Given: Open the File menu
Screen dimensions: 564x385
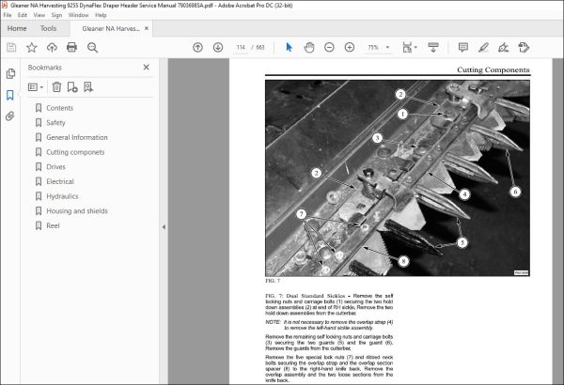Looking at the screenshot, I should click(x=8, y=15).
